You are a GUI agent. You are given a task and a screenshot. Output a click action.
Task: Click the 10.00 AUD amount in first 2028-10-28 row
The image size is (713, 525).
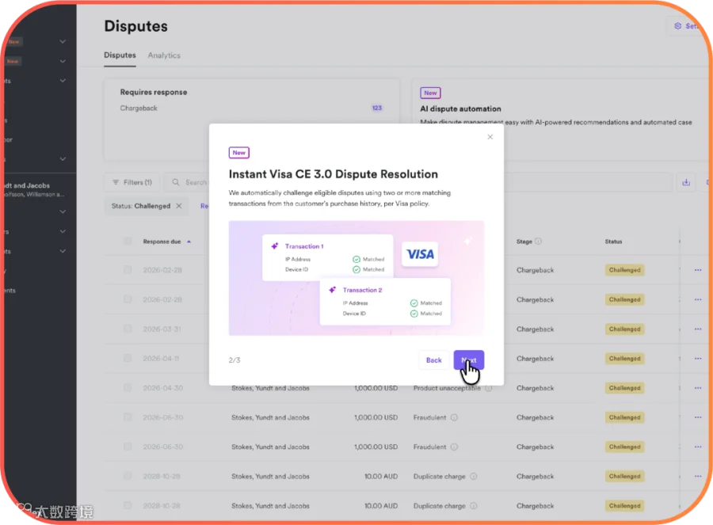[x=381, y=477]
